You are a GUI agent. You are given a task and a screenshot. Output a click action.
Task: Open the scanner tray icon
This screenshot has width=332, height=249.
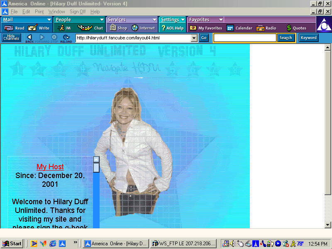[248, 244]
